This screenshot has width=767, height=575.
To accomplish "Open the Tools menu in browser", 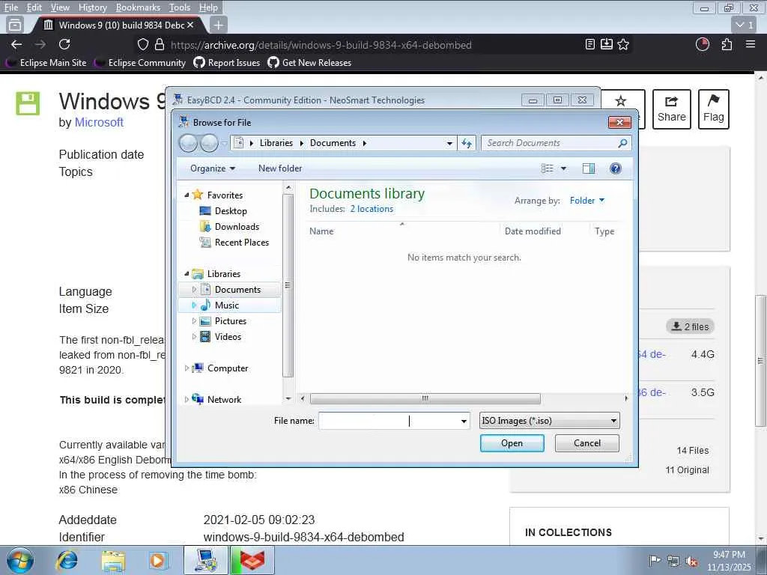I will click(x=180, y=7).
